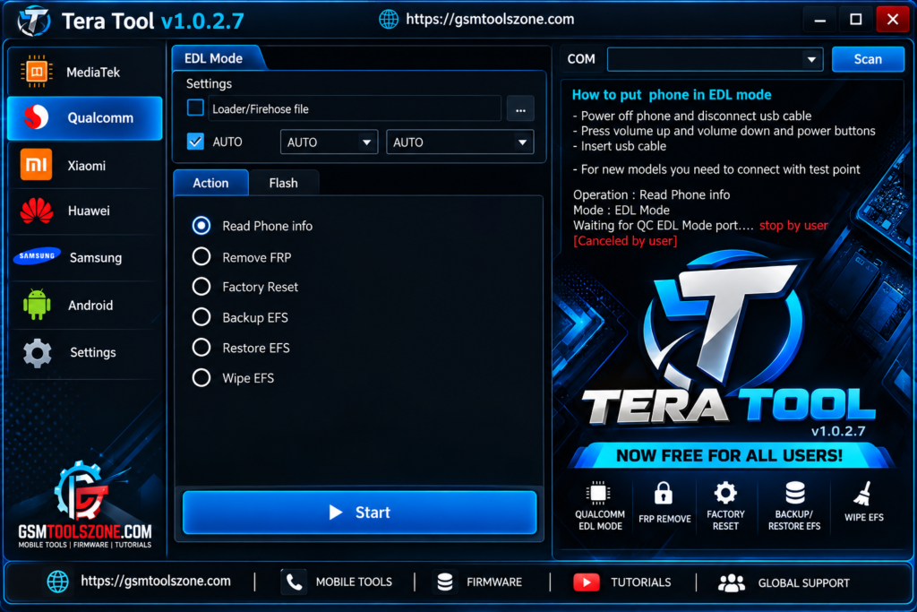Screen dimensions: 917x612
Task: Switch to the Action tab
Action: pos(211,183)
